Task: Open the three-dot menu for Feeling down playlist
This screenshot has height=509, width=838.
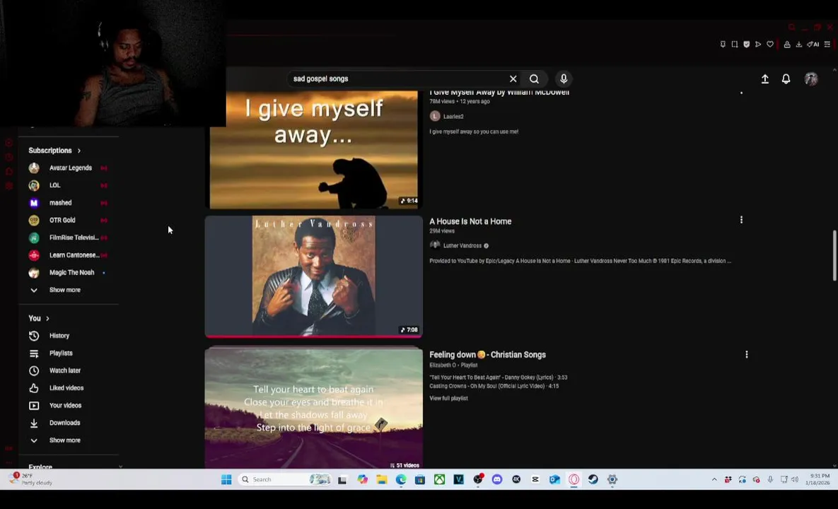Action: coord(746,354)
